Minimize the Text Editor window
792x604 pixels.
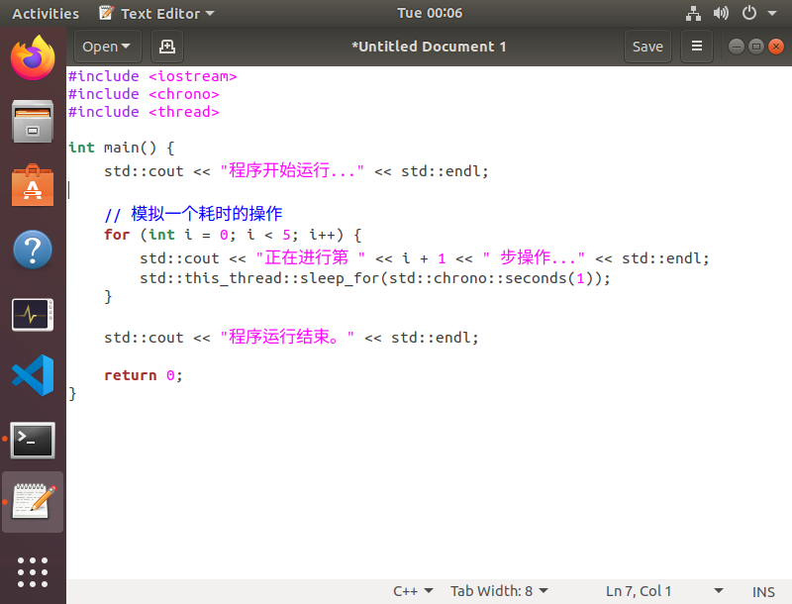736,47
